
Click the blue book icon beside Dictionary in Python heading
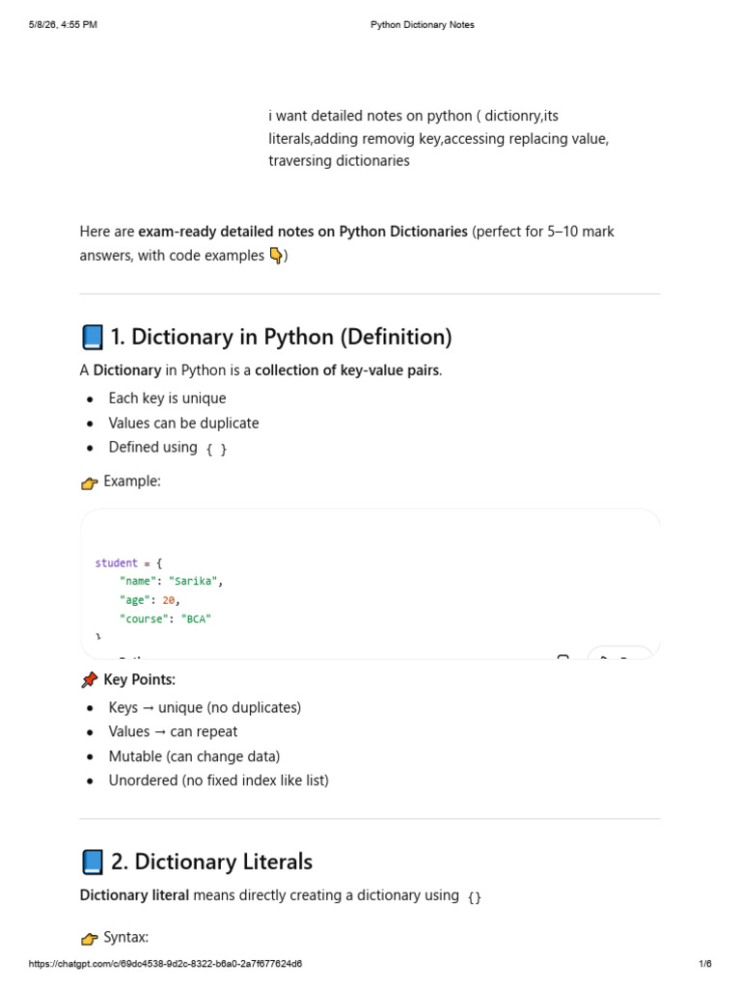click(x=92, y=337)
